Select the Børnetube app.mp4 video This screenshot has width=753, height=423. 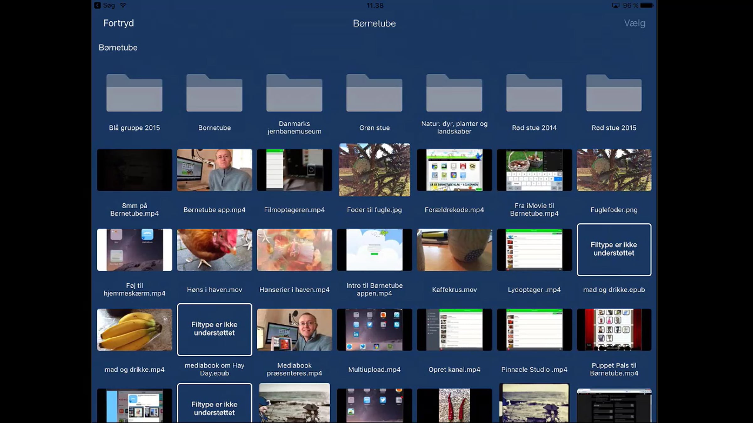(x=215, y=170)
